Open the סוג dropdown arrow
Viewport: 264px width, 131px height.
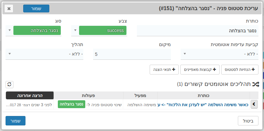tap(10, 30)
